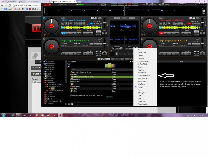Choose VideoCube from the effects list

tap(141, 101)
